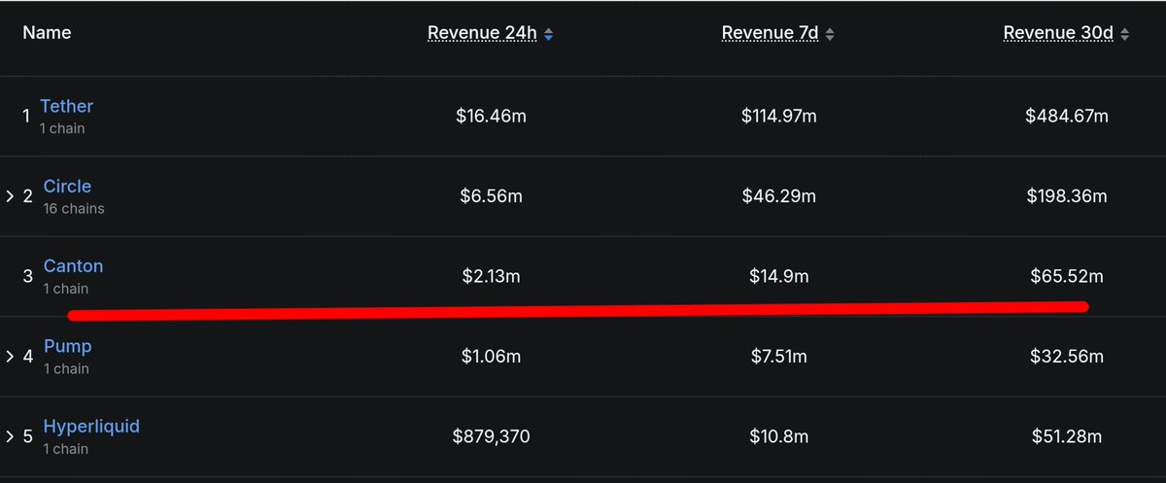
Task: Select Circle 30d revenue $198.36m
Action: click(1066, 196)
